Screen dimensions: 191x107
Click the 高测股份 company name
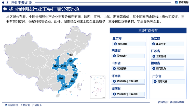[122, 69]
